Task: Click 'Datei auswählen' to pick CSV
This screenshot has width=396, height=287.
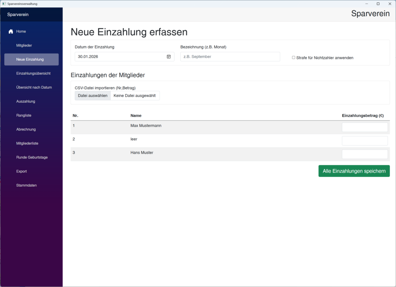Action: click(x=92, y=96)
